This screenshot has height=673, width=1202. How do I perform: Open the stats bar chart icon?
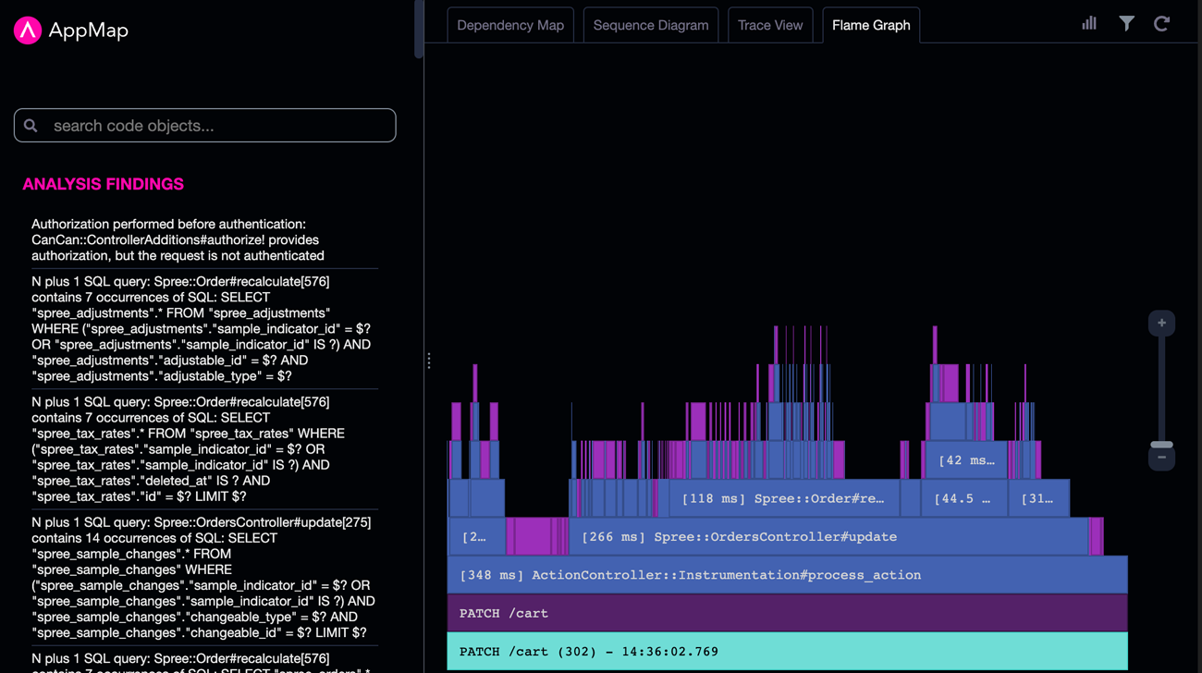click(x=1089, y=24)
